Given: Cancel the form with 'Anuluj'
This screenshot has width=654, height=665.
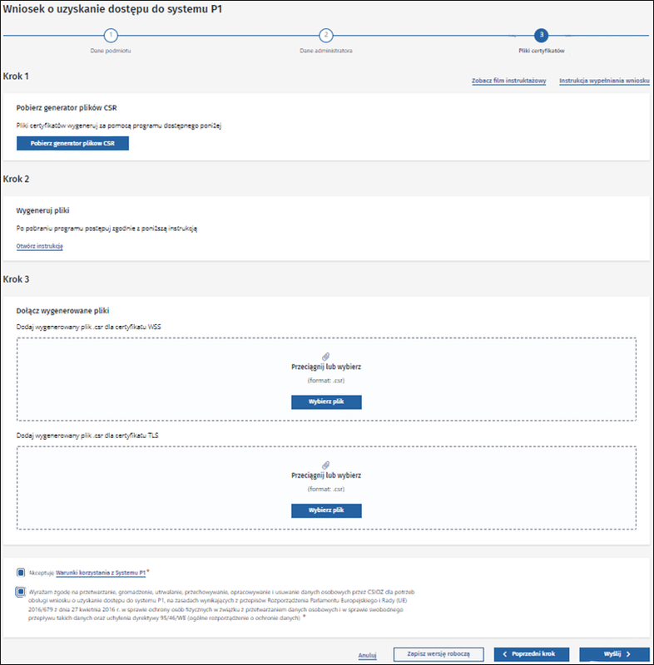Looking at the screenshot, I should pyautogui.click(x=367, y=655).
